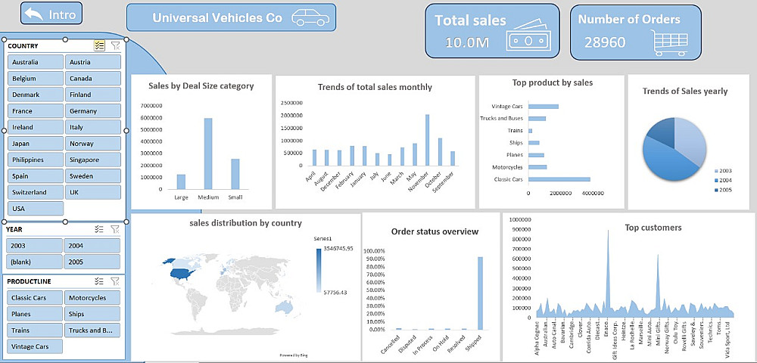Clear the Productline slicer filter
The height and width of the screenshot is (363, 757).
115,281
